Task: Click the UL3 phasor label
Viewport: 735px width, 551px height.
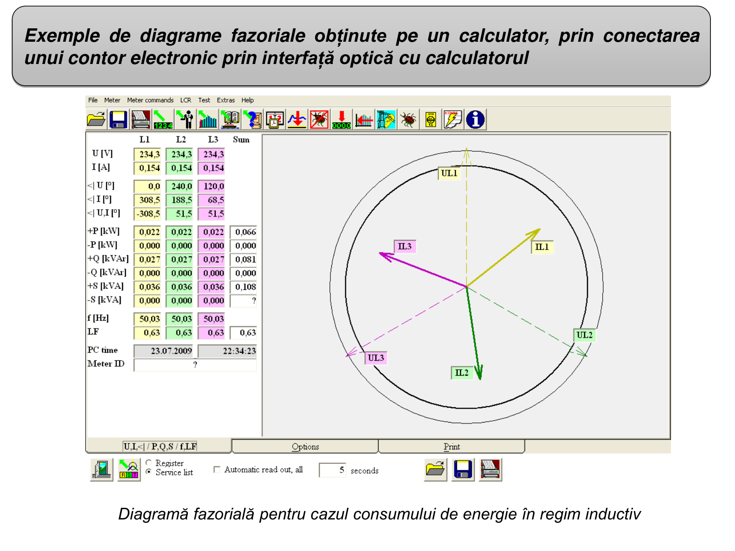Action: tap(376, 358)
